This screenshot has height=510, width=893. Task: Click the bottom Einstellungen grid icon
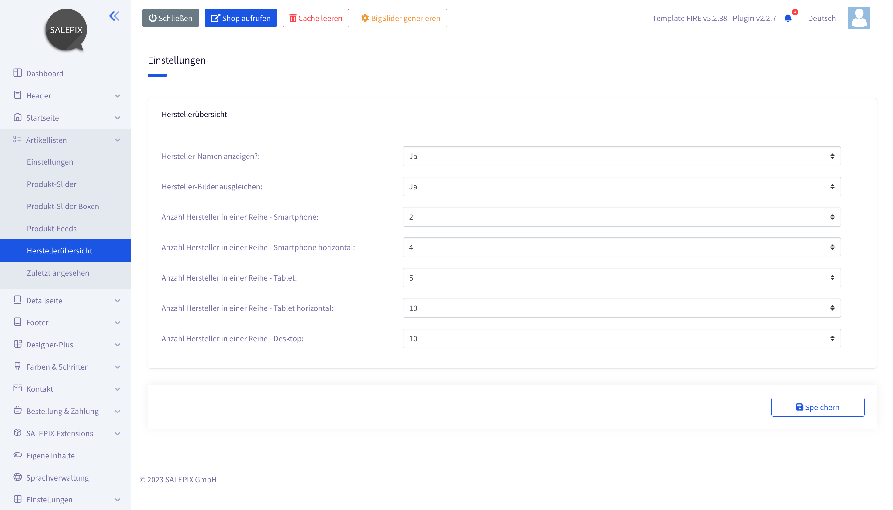click(18, 499)
